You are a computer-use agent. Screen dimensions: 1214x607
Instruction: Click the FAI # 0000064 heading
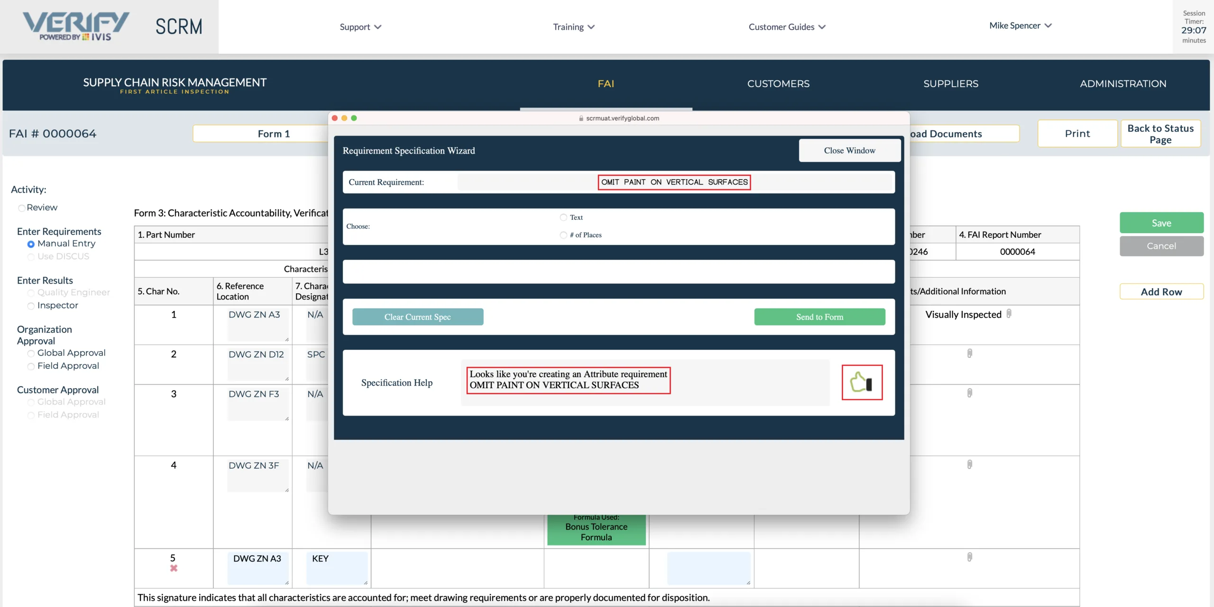(x=53, y=134)
